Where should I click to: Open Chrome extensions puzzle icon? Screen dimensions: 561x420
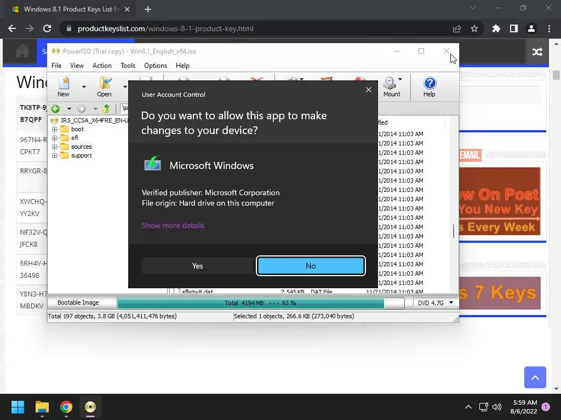click(x=496, y=28)
